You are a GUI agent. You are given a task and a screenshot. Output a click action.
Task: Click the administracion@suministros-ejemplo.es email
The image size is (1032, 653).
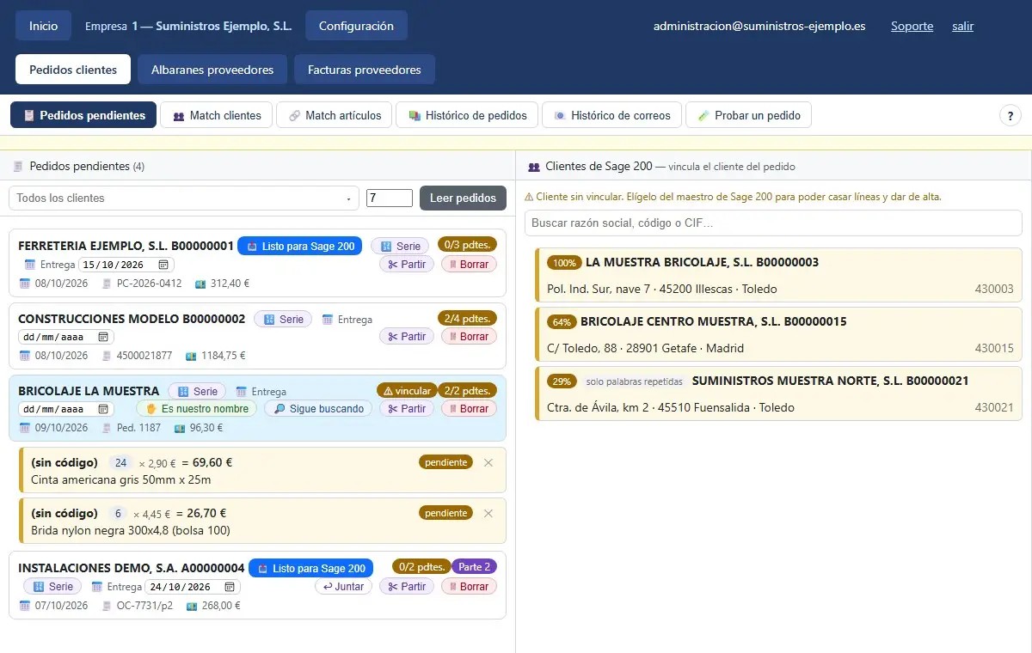pyautogui.click(x=759, y=26)
